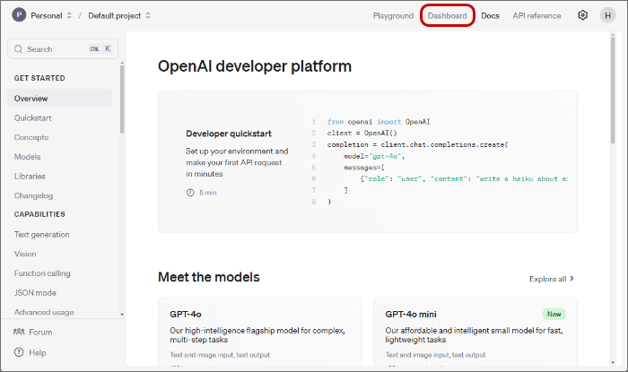Click the Personal organization P avatar

[x=19, y=15]
